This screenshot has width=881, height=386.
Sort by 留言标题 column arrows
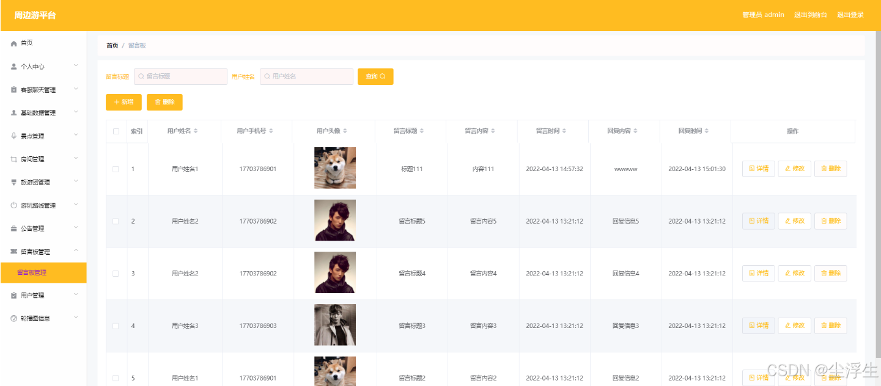[x=422, y=131]
